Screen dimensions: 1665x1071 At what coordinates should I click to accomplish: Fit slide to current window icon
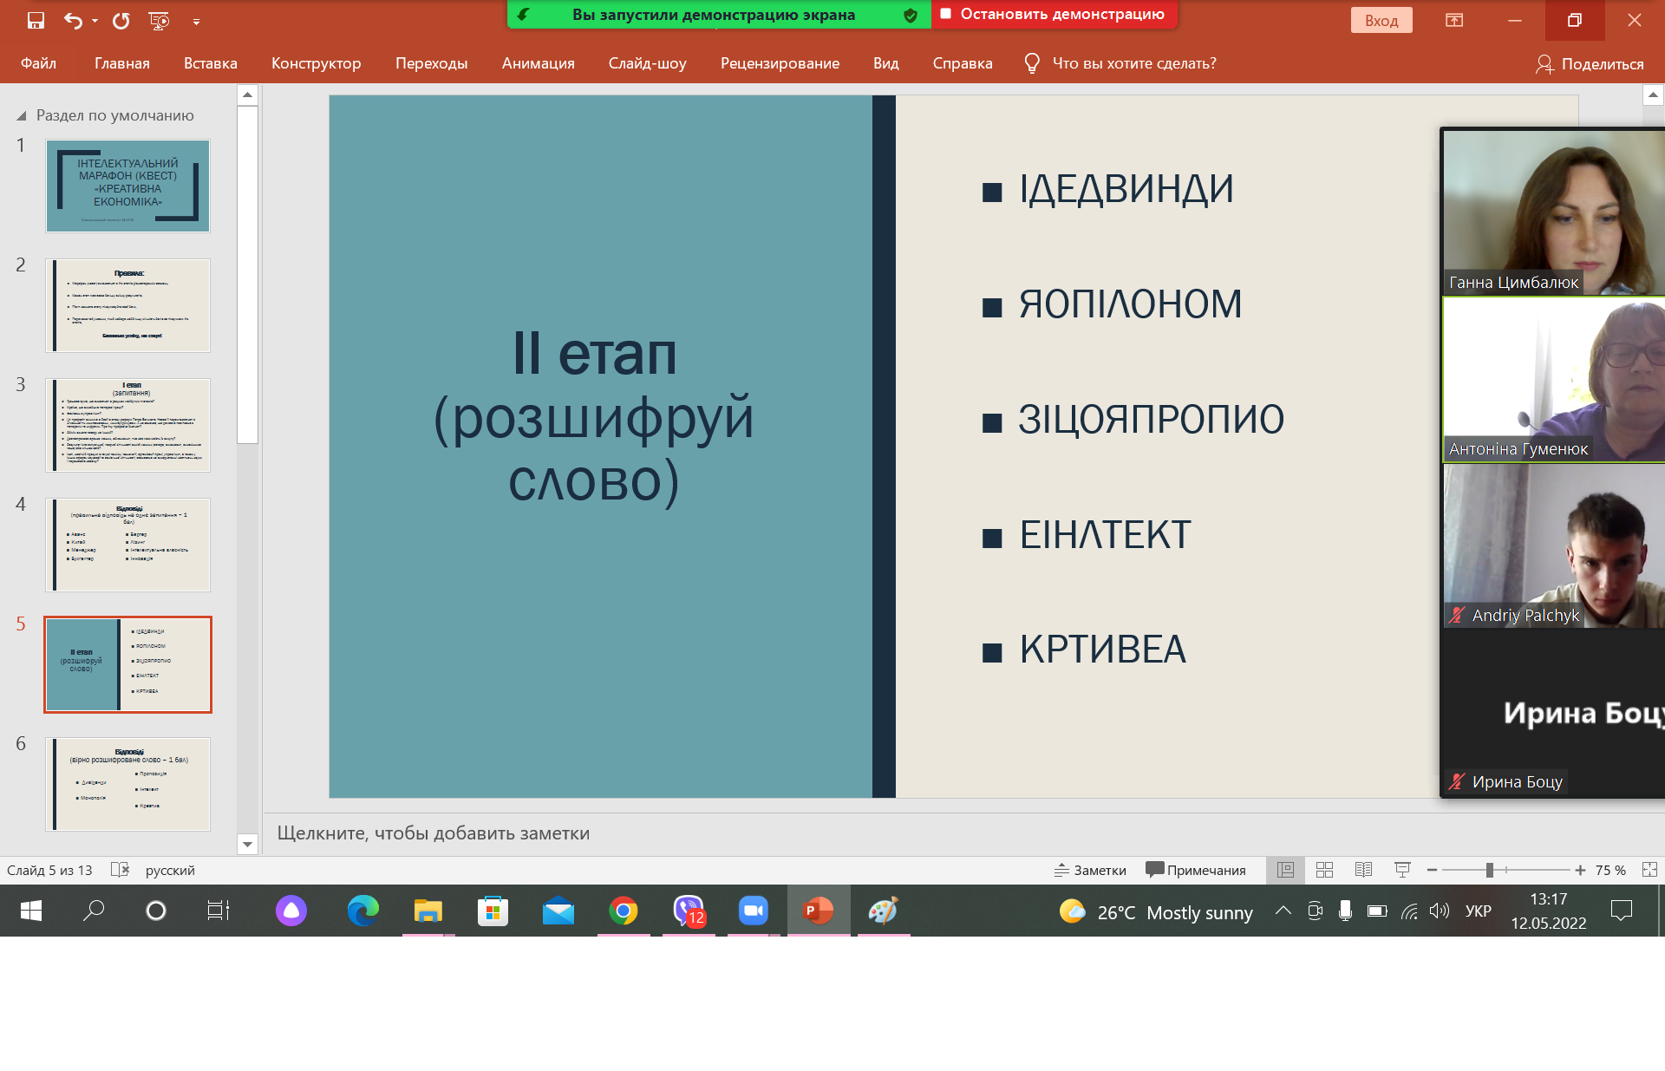point(1649,870)
